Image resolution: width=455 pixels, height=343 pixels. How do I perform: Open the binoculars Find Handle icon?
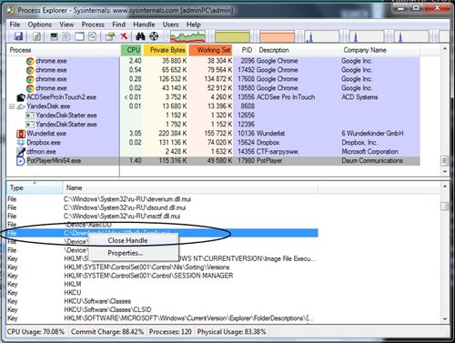click(x=140, y=36)
